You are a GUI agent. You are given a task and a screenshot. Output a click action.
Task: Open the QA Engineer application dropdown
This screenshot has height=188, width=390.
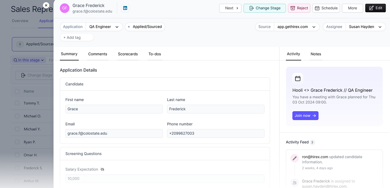(104, 27)
